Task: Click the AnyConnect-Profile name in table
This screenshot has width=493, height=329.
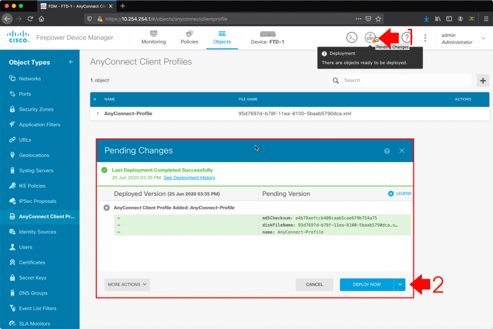Action: 128,113
